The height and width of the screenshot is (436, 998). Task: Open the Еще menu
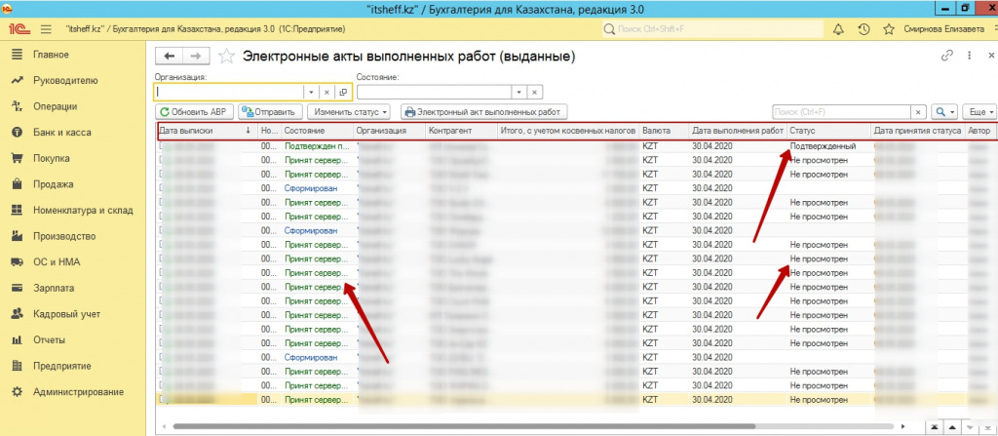979,112
